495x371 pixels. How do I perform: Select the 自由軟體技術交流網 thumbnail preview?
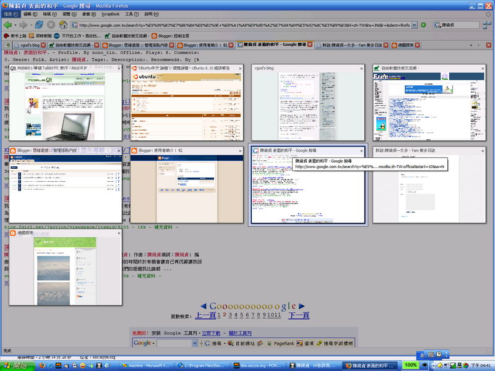(429, 103)
